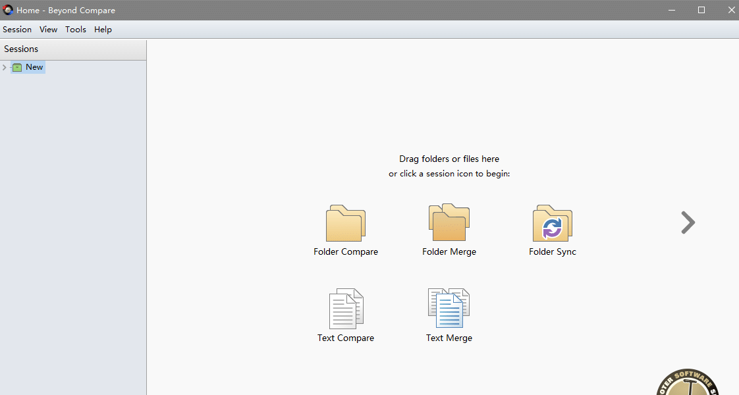Maximize the Beyond Compare window
Viewport: 739px width, 395px height.
pos(701,10)
